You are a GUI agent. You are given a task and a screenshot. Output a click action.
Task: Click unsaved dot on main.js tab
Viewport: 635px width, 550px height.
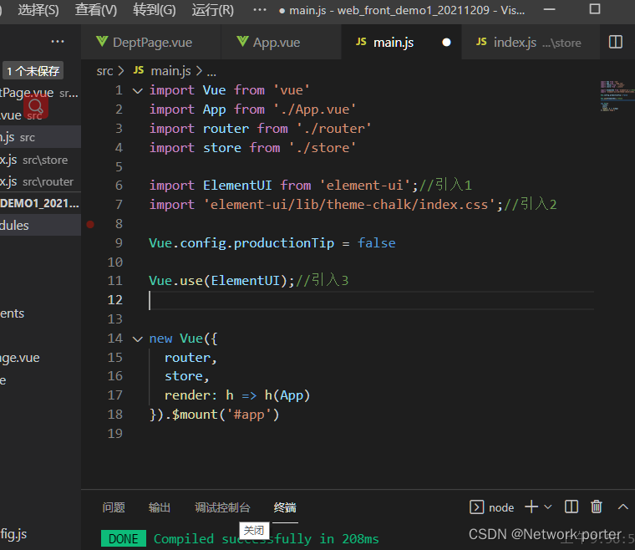coord(446,43)
